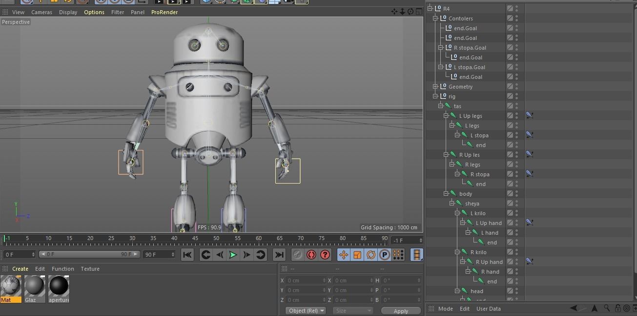Click the viewport rotate camera icon

tap(411, 12)
